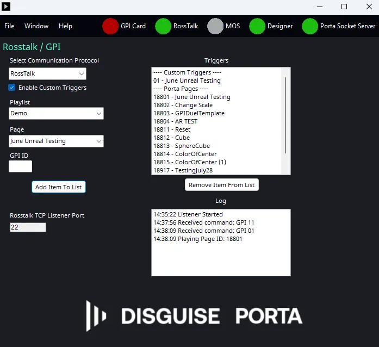Maximize the Porta window
This screenshot has height=347, width=379.
pos(344,7)
